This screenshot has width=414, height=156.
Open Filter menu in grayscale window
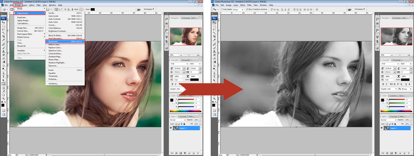[250, 5]
